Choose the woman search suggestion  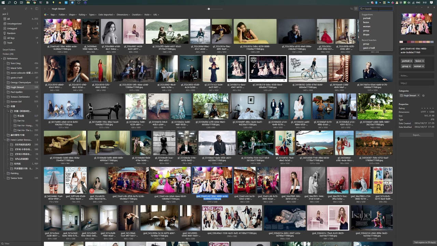[x=367, y=26]
